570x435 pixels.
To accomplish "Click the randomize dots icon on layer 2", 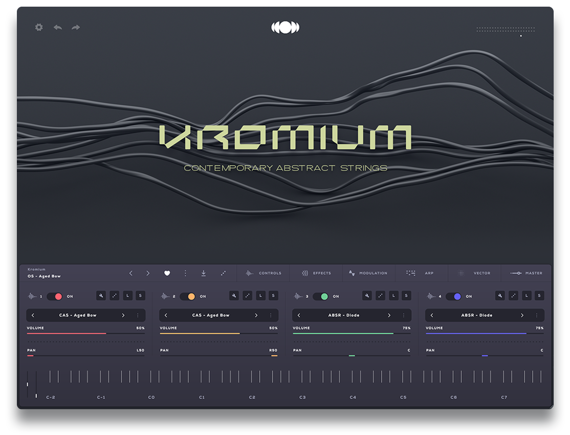I will coord(247,296).
